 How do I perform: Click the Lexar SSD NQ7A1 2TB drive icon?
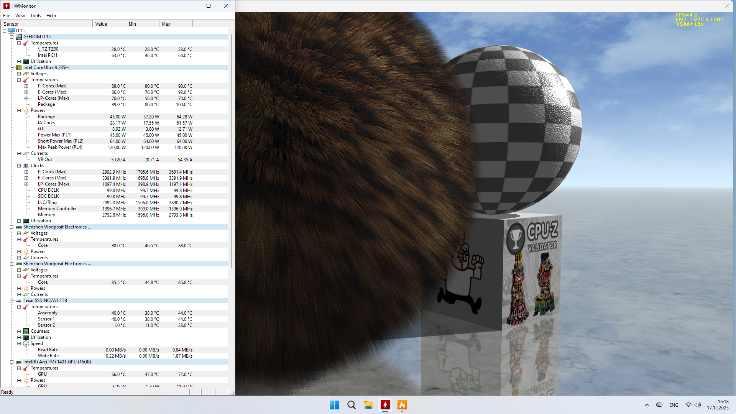[19, 301]
